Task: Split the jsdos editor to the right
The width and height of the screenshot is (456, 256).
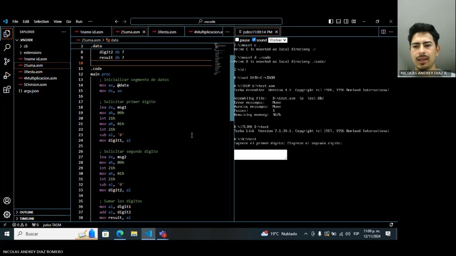Action: click(x=383, y=32)
